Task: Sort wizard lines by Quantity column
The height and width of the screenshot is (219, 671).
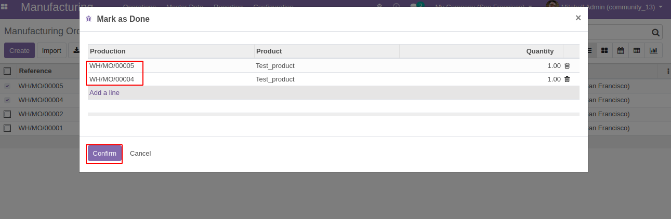Action: point(540,51)
